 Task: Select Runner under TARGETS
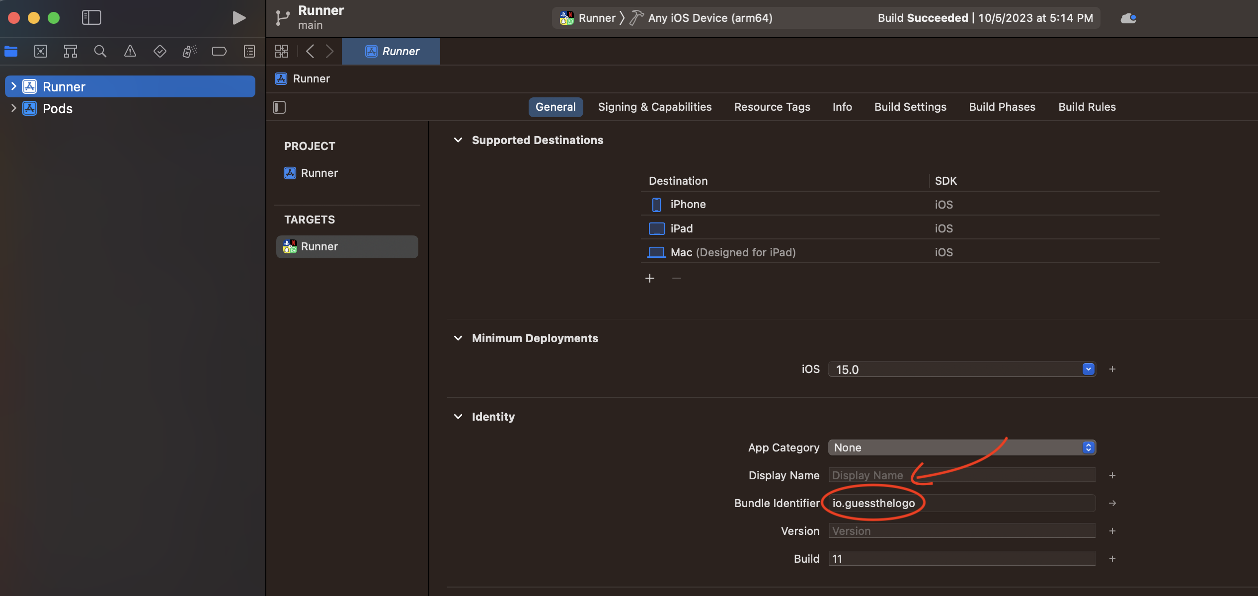[x=347, y=247]
